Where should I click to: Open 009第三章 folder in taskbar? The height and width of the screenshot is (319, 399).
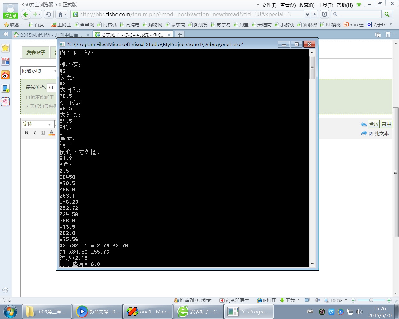[x=47, y=312]
